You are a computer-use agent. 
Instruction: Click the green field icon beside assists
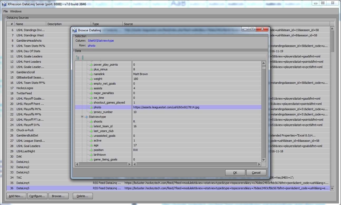(x=91, y=88)
